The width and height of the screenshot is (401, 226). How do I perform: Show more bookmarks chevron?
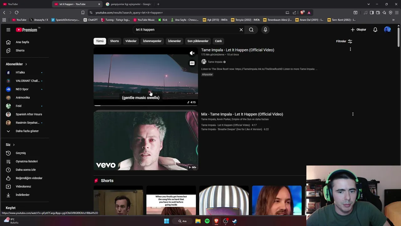coord(393,20)
